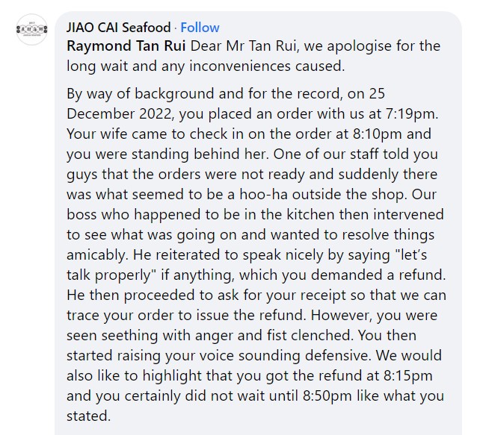Open tagged profile Raymond Tan Rui

point(126,46)
